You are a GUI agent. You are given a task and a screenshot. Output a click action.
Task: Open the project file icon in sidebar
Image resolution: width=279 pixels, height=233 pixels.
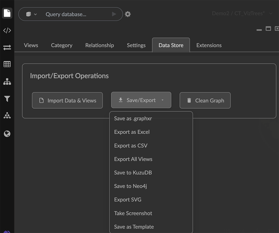(x=7, y=13)
